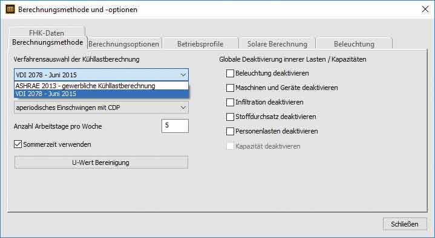Screen dimensions: 435x238
Task: Uncheck Sommerzeit verwenden
Action: click(x=18, y=144)
